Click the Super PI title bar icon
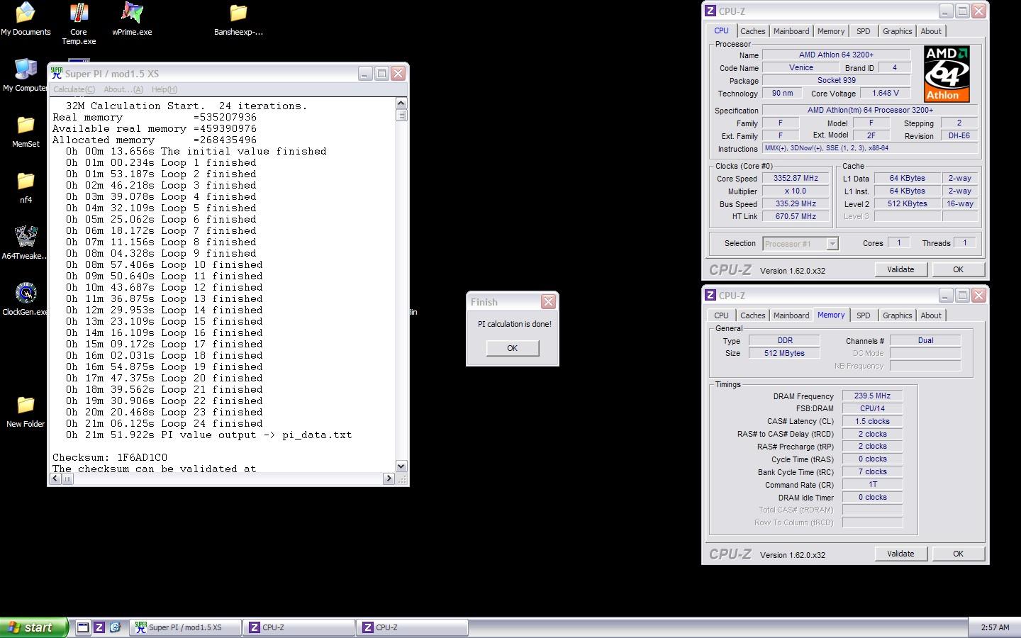1021x638 pixels. coord(57,73)
